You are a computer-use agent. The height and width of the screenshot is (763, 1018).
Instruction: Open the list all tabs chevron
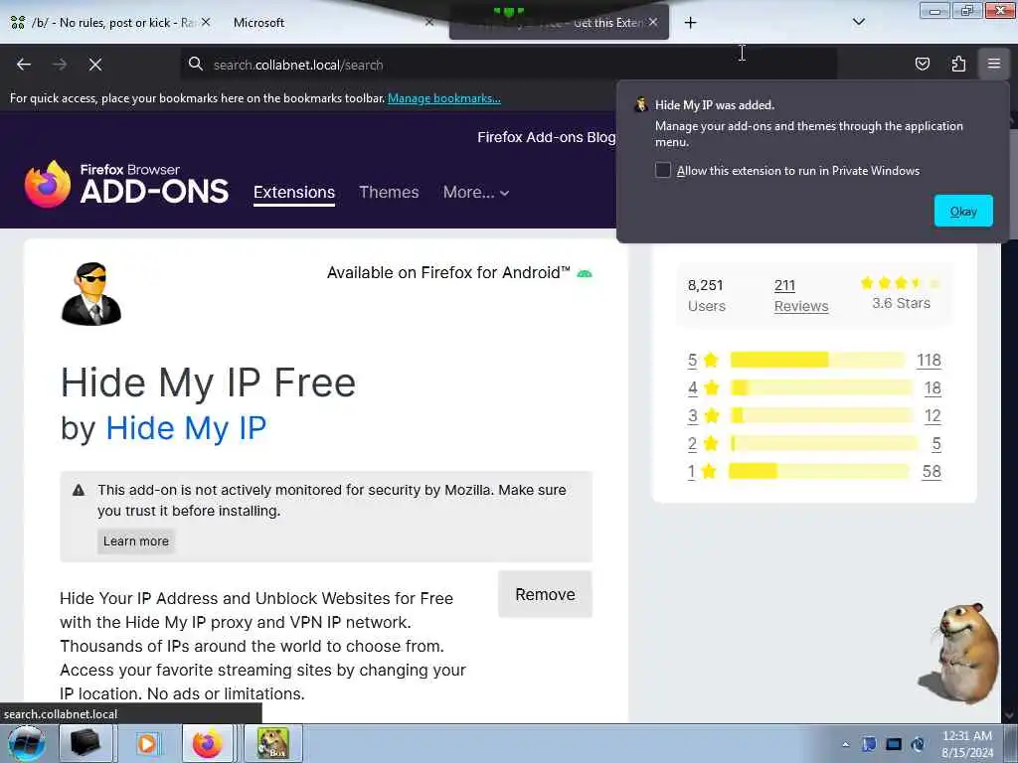tap(858, 22)
